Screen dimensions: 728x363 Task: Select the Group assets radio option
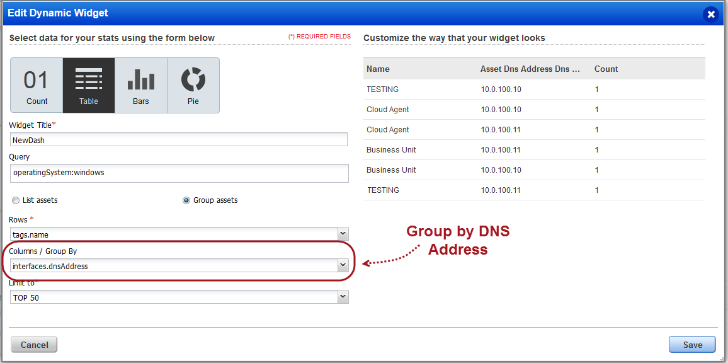point(186,200)
